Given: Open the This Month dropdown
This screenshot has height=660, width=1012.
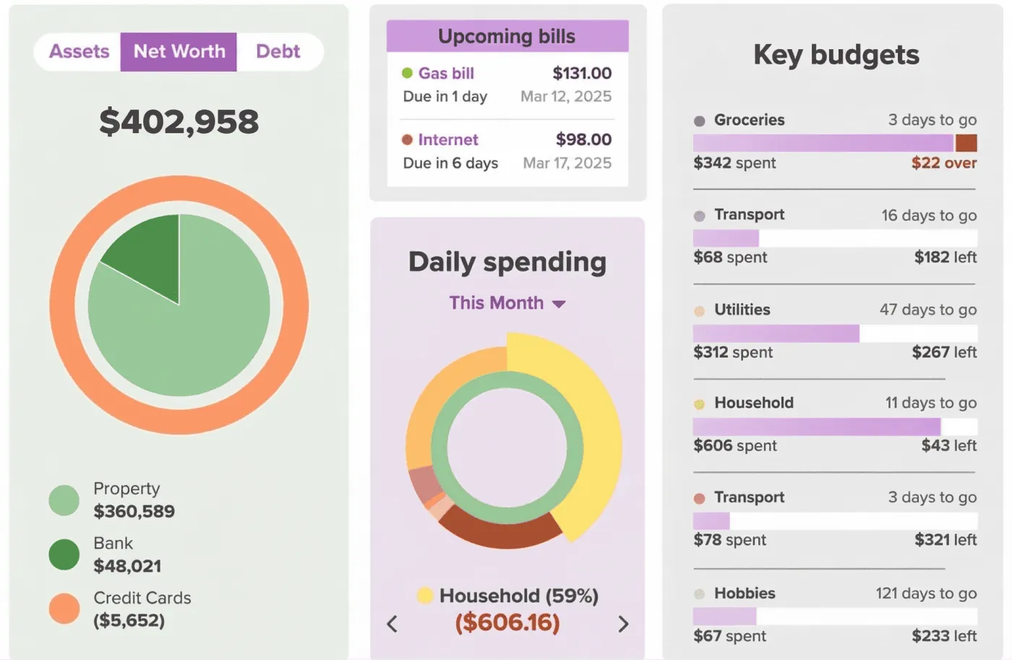Looking at the screenshot, I should [x=507, y=303].
